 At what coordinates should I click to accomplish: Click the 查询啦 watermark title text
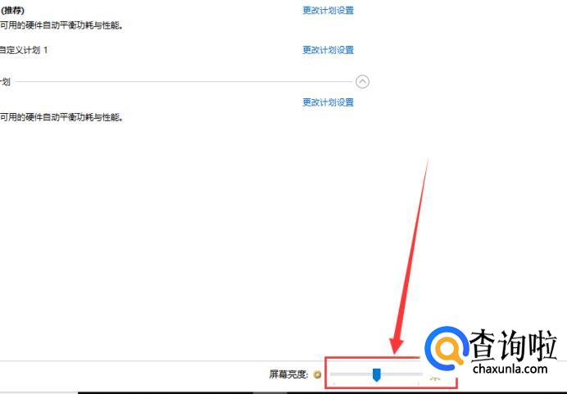[513, 346]
